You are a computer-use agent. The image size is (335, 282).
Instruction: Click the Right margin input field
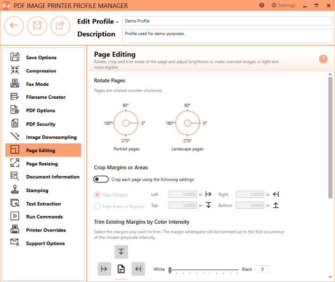tap(250, 194)
